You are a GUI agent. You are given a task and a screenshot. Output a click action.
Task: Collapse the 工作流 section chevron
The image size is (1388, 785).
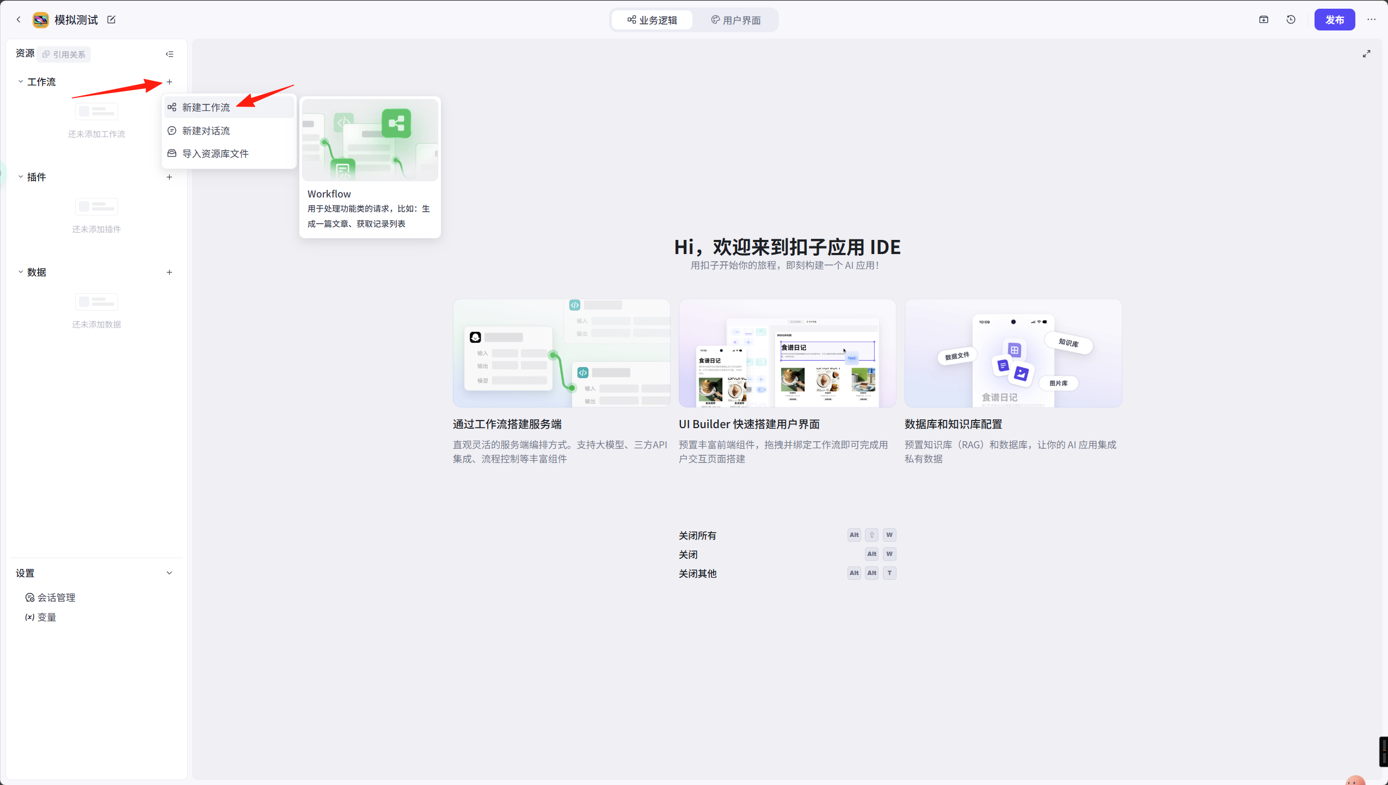21,82
